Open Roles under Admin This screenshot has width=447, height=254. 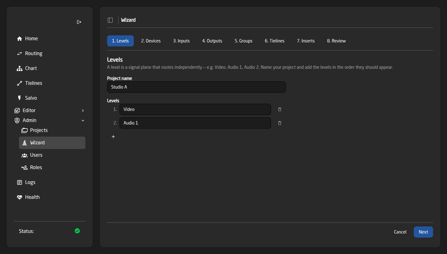point(52,168)
